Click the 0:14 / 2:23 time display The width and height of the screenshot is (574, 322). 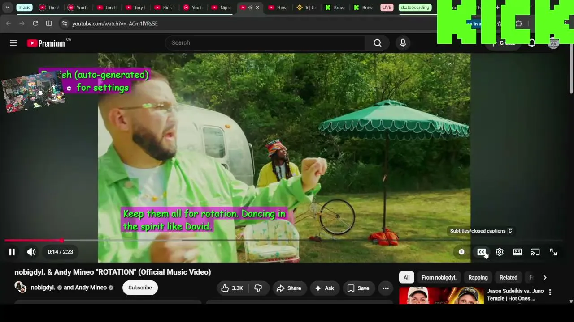[x=60, y=252]
